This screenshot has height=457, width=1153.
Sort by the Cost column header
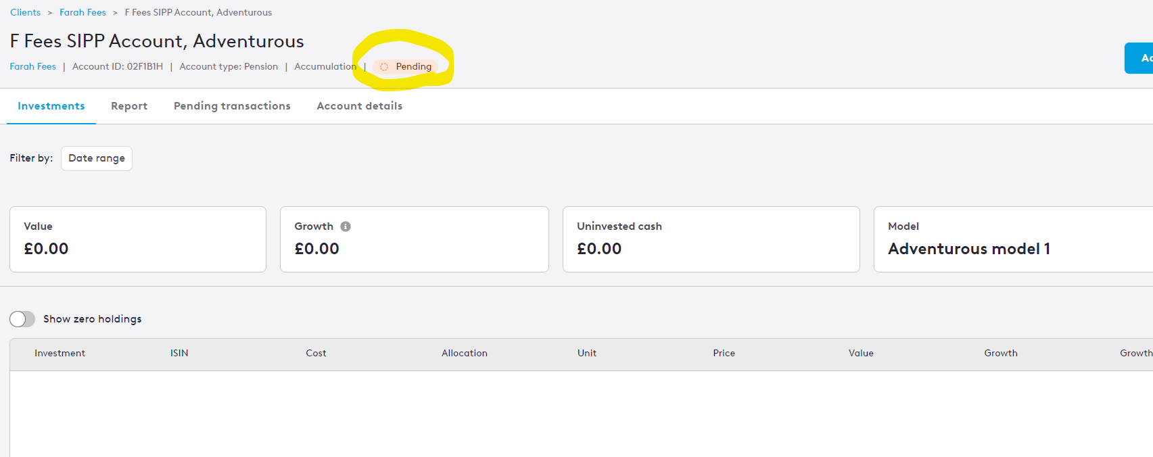click(316, 353)
